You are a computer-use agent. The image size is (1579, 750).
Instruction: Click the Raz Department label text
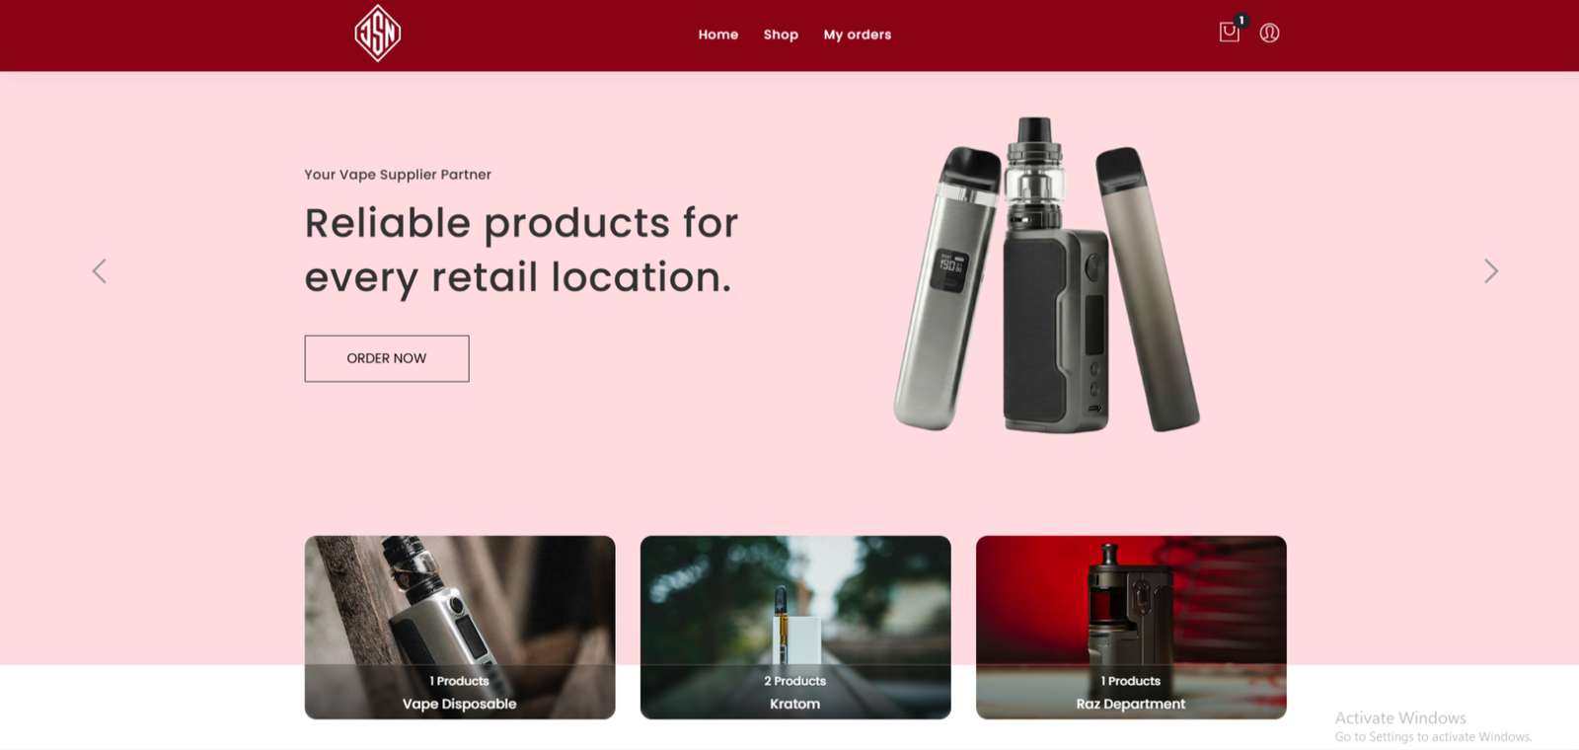1131,704
